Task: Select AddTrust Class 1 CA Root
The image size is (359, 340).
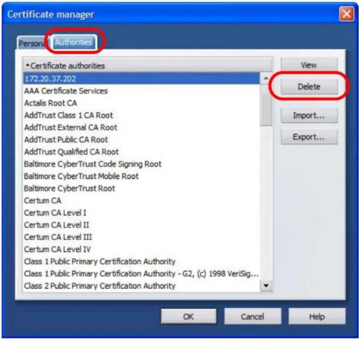Action: (x=142, y=115)
